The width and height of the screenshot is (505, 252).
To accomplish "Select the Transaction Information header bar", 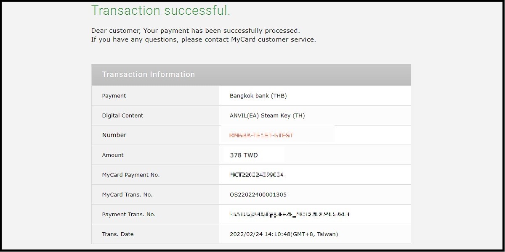I will pyautogui.click(x=251, y=75).
